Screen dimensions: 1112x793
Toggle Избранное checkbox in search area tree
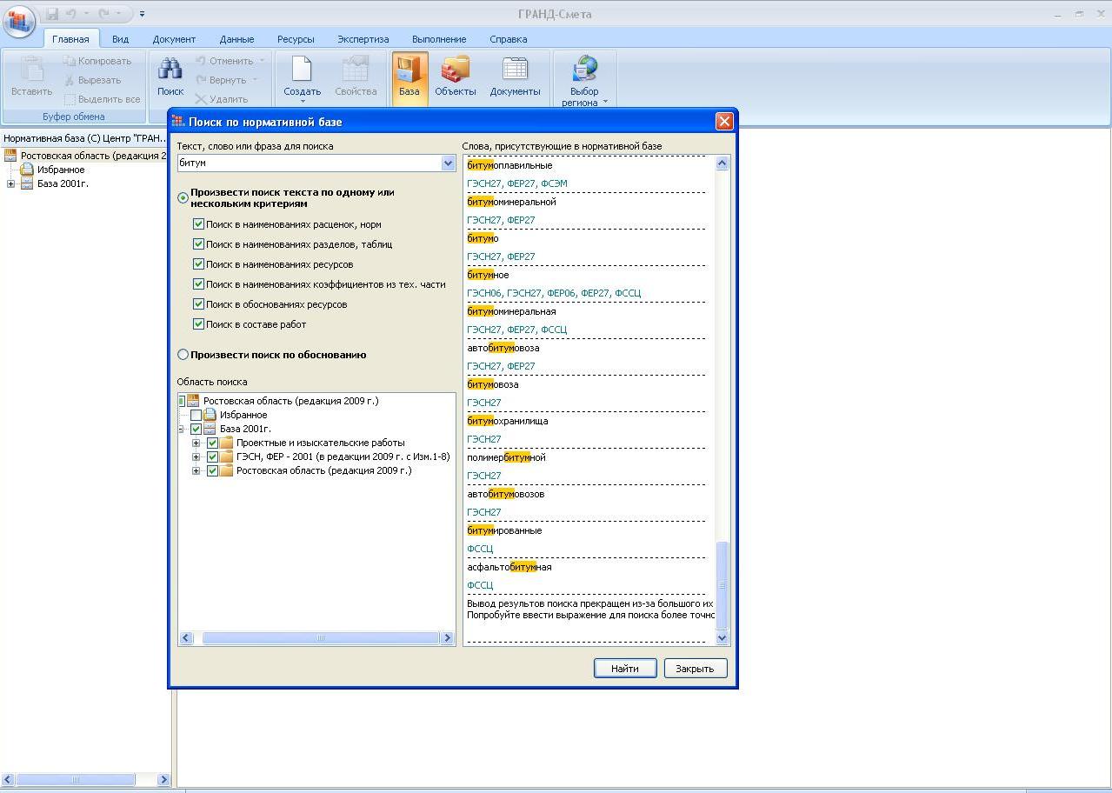[196, 415]
